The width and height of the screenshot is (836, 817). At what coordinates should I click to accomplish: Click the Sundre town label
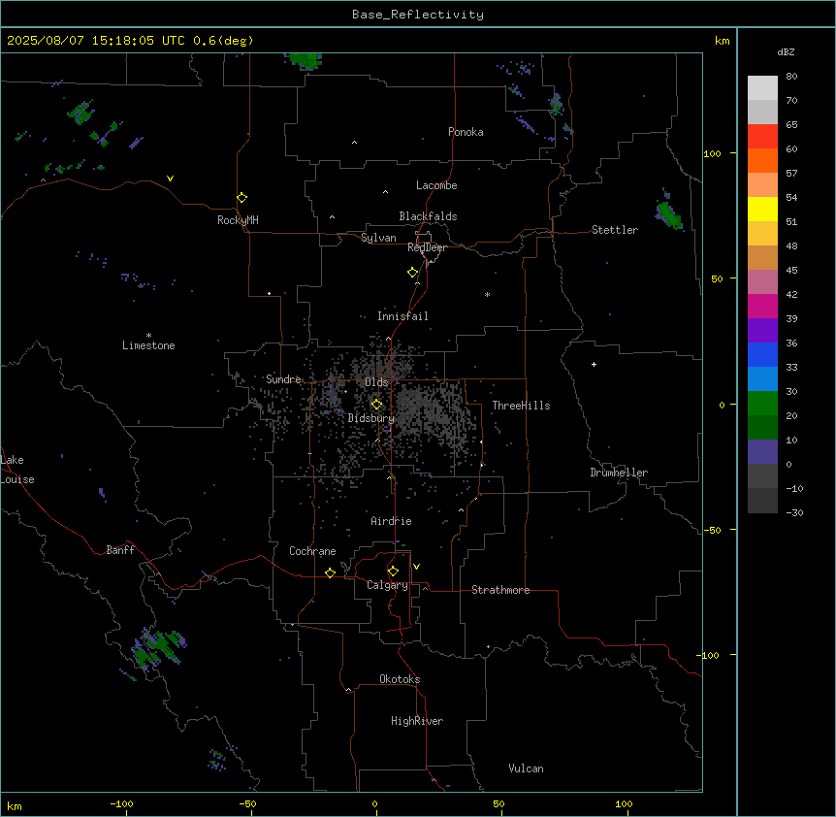click(x=283, y=379)
